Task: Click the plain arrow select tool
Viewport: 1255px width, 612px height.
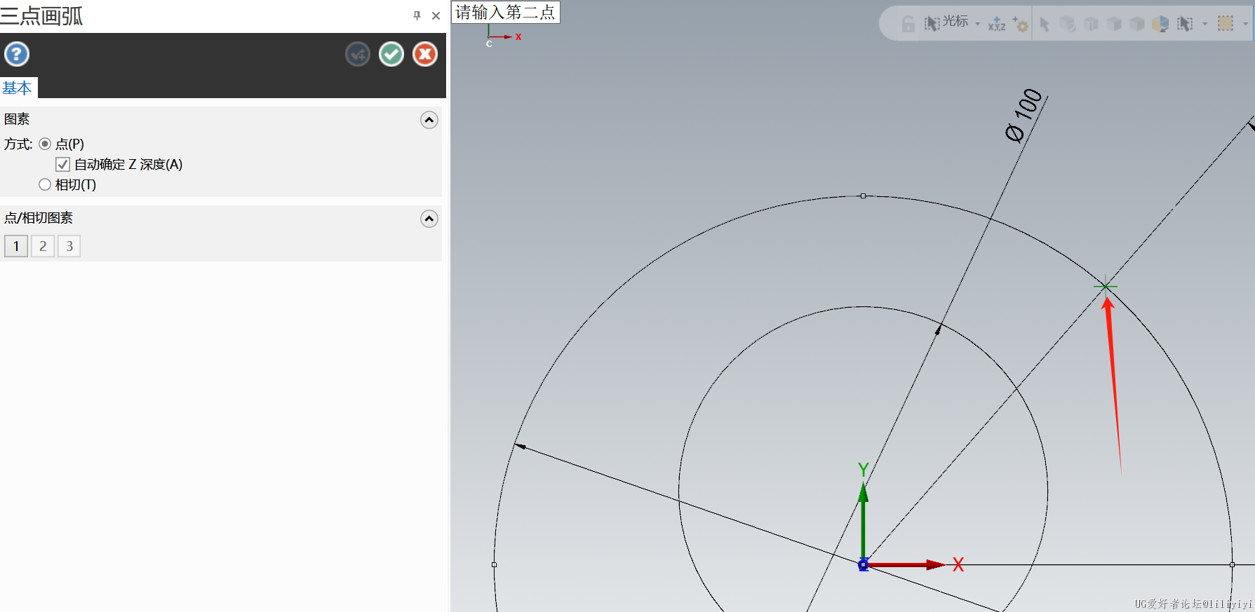Action: click(1045, 24)
